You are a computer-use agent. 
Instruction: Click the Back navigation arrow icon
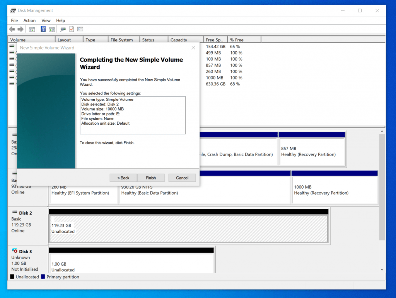coord(12,29)
